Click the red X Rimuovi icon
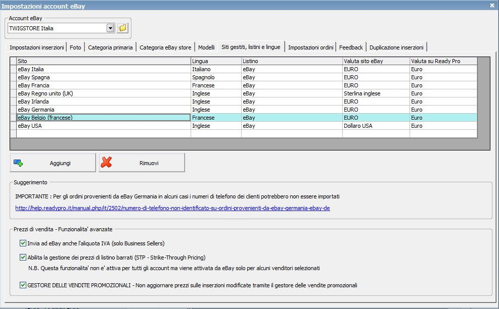Screen dimensions: 499x309 tap(107, 163)
